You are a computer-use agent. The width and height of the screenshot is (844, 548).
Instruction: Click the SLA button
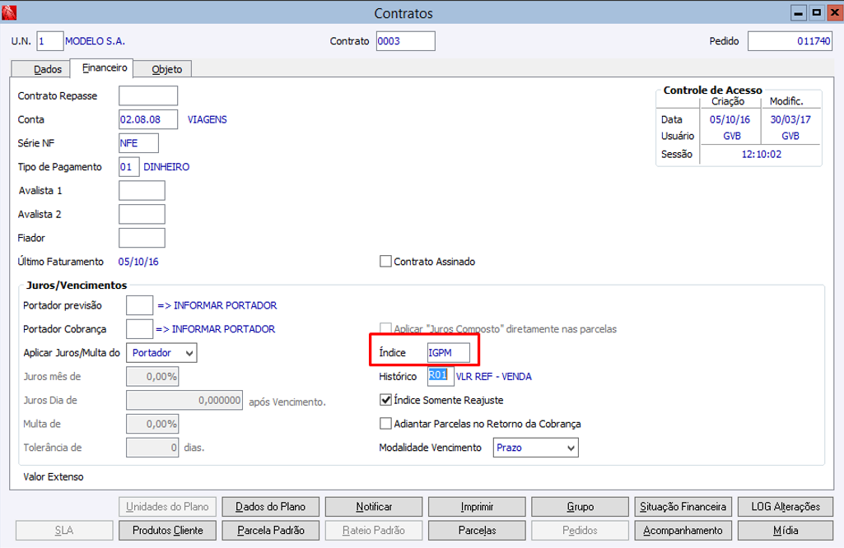click(64, 530)
